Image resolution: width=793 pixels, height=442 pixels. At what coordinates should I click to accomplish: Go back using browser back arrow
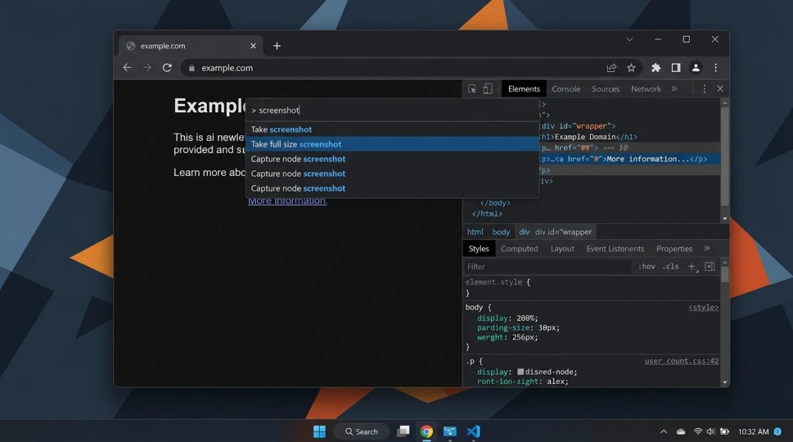coord(127,68)
